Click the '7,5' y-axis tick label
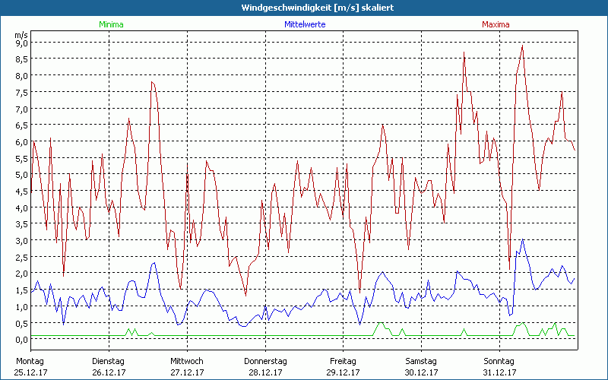The image size is (608, 380). [21, 93]
